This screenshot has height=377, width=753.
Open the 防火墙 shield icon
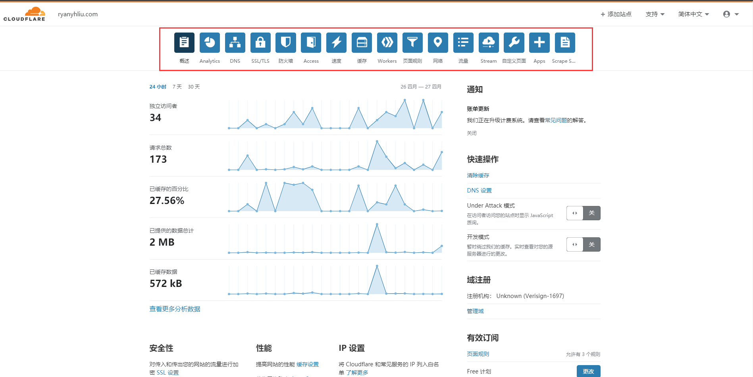[x=286, y=42]
